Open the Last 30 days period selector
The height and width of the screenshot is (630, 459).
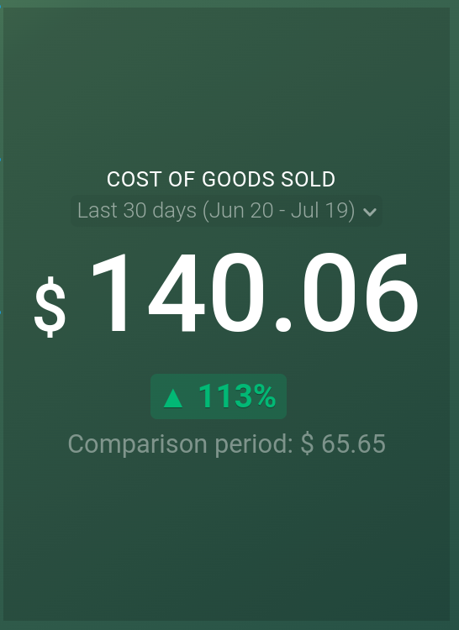click(226, 211)
